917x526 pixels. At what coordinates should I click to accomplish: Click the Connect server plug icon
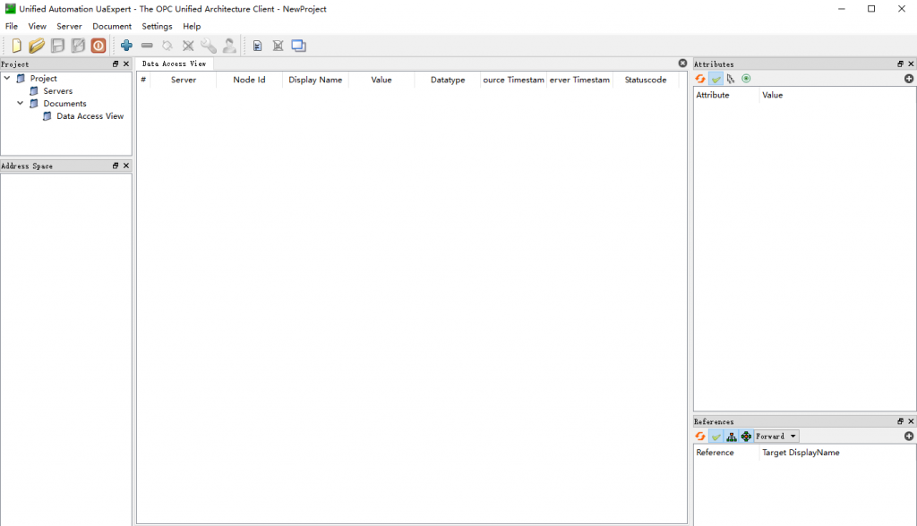coord(167,46)
